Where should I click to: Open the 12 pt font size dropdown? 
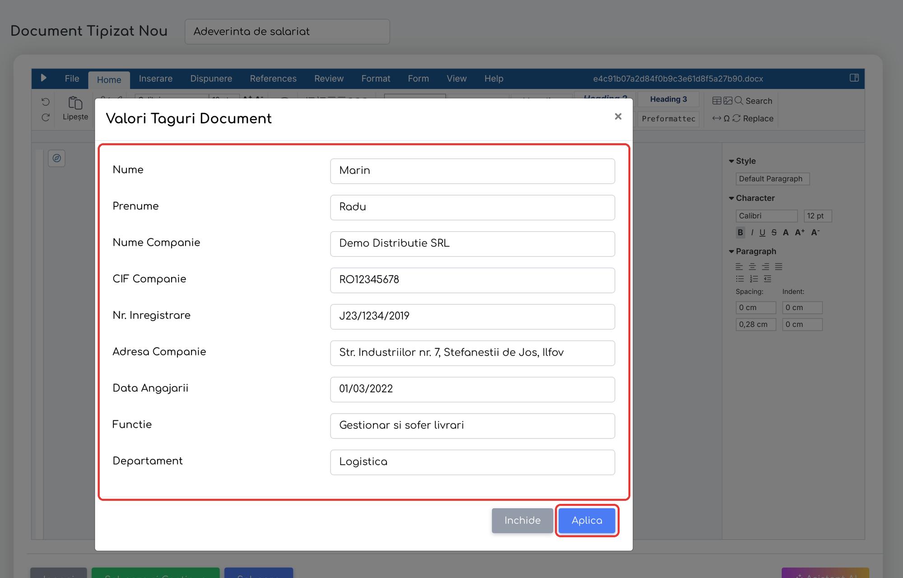(x=818, y=216)
